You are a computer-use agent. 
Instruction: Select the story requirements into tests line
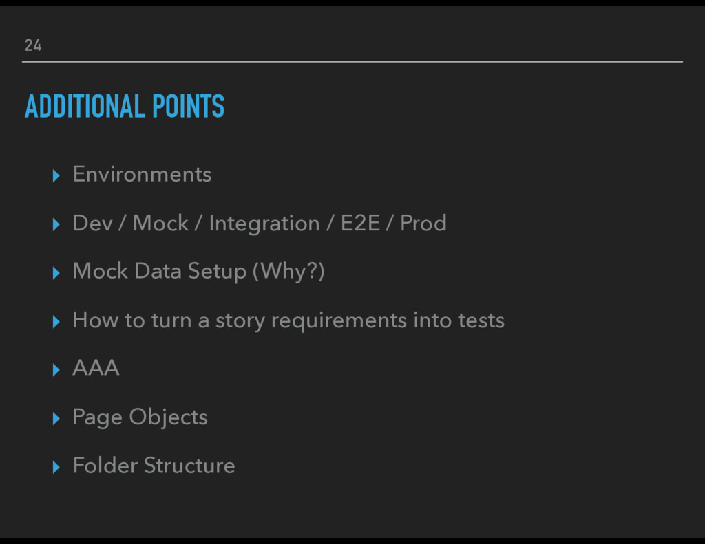[288, 320]
